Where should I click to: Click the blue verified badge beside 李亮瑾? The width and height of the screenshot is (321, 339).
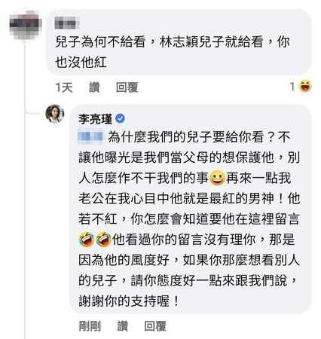click(120, 118)
